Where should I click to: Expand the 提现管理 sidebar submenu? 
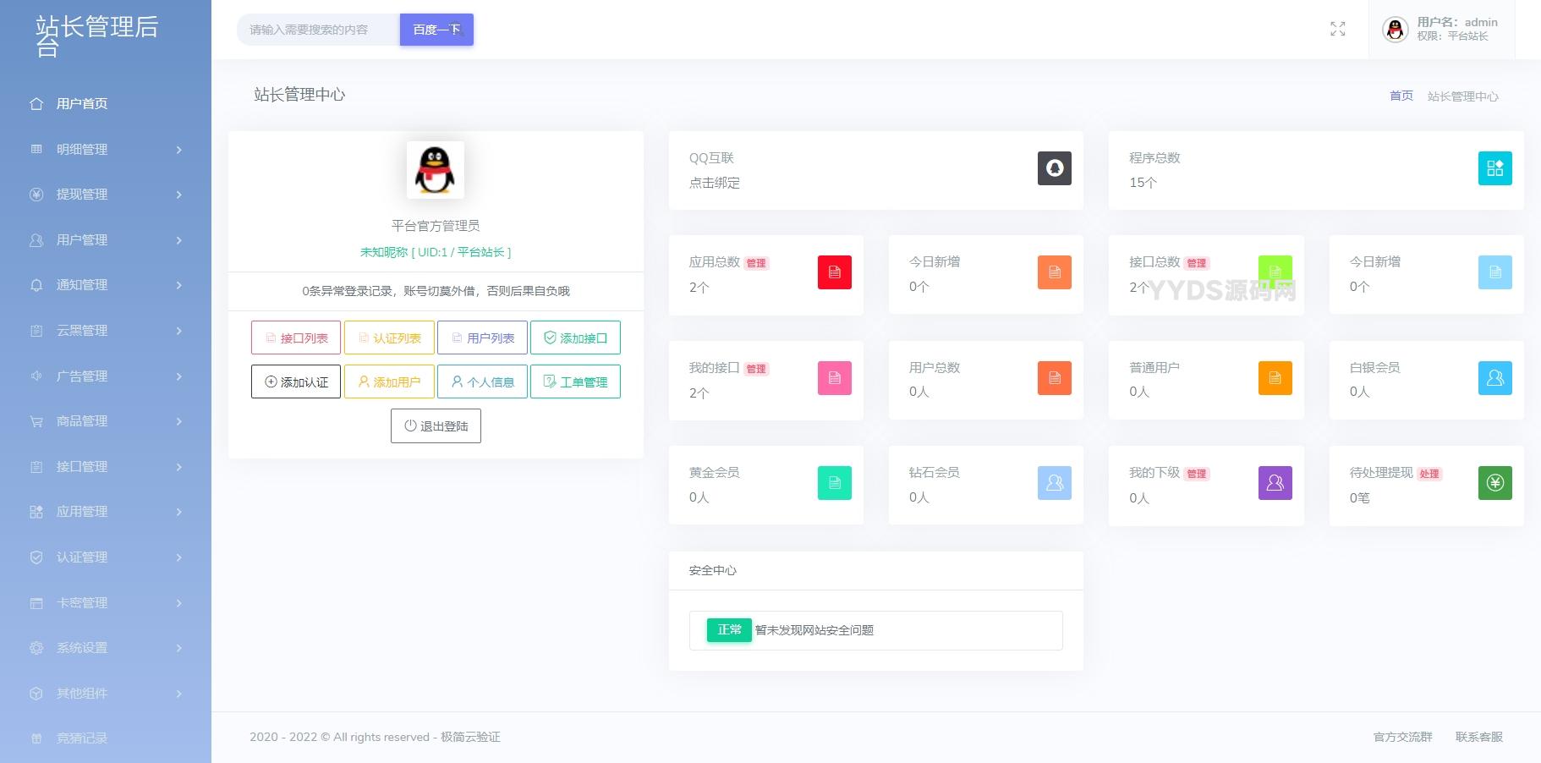[x=106, y=195]
